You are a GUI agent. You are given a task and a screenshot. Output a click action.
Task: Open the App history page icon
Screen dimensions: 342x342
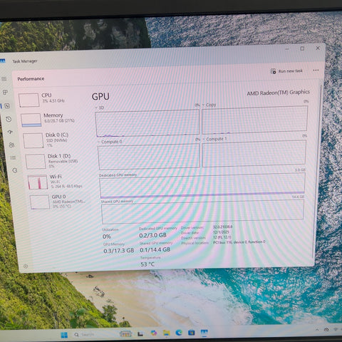pos(9,119)
